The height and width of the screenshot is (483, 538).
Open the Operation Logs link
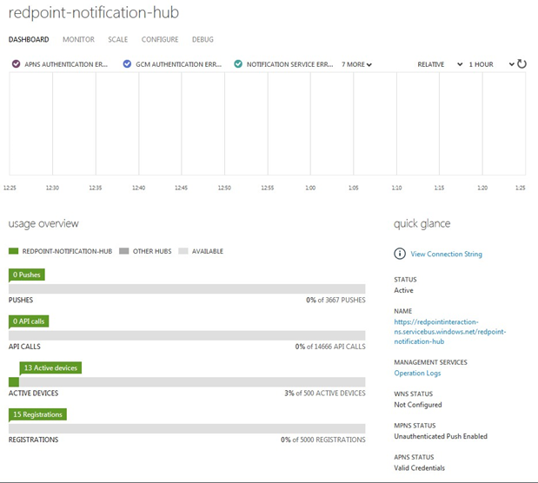(417, 374)
